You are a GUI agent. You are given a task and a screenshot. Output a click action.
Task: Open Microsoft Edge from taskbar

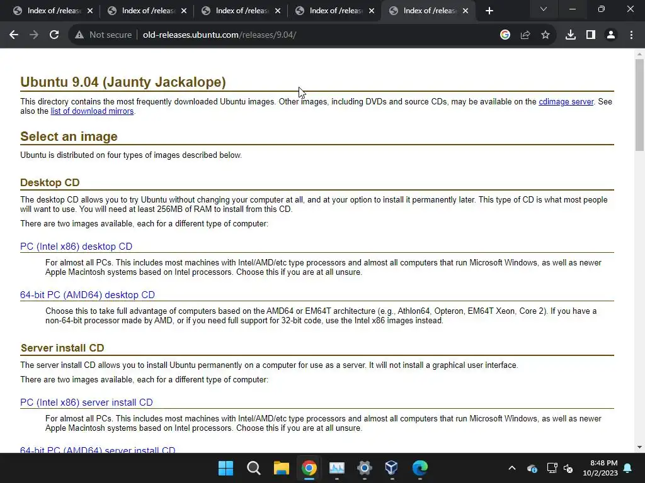click(x=420, y=468)
